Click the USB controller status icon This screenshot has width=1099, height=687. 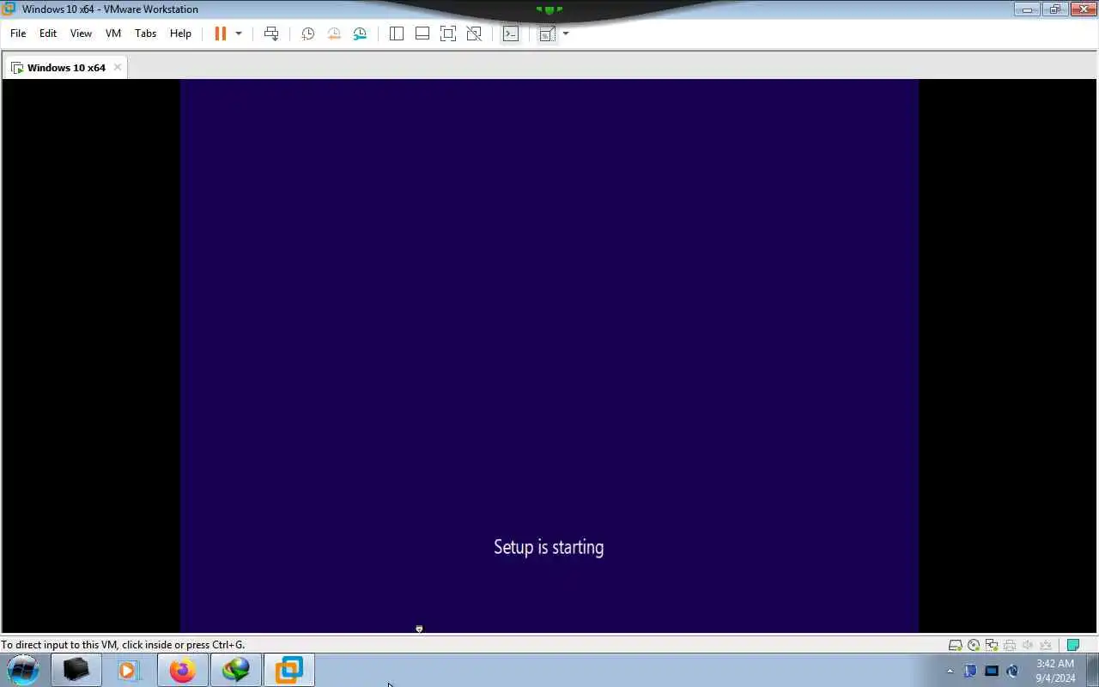click(x=1046, y=645)
